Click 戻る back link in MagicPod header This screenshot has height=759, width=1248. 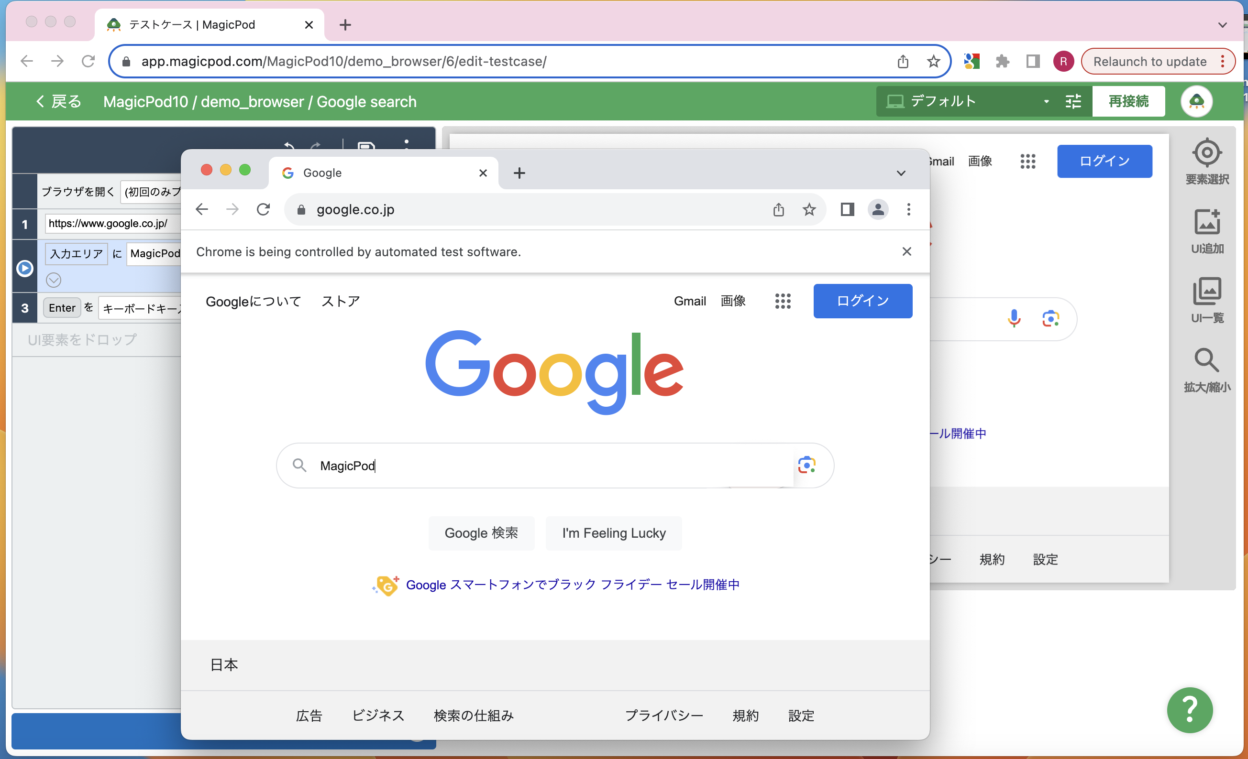tap(59, 102)
